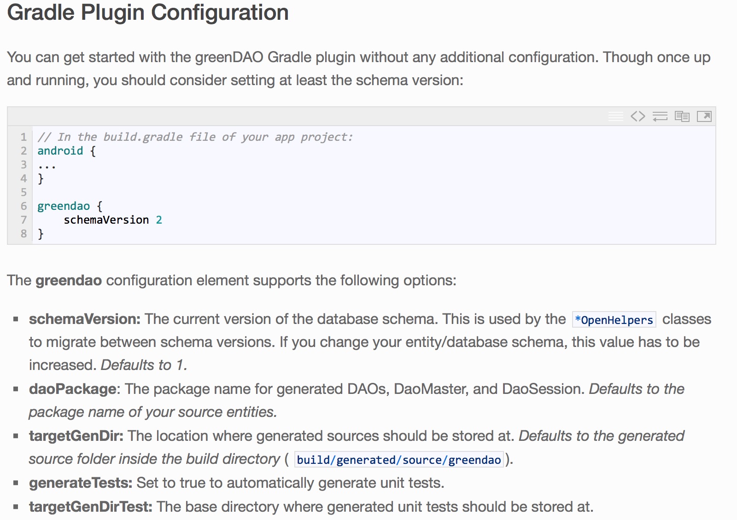737x520 pixels.
Task: Click the bold 'daoPackage' option term
Action: (73, 389)
